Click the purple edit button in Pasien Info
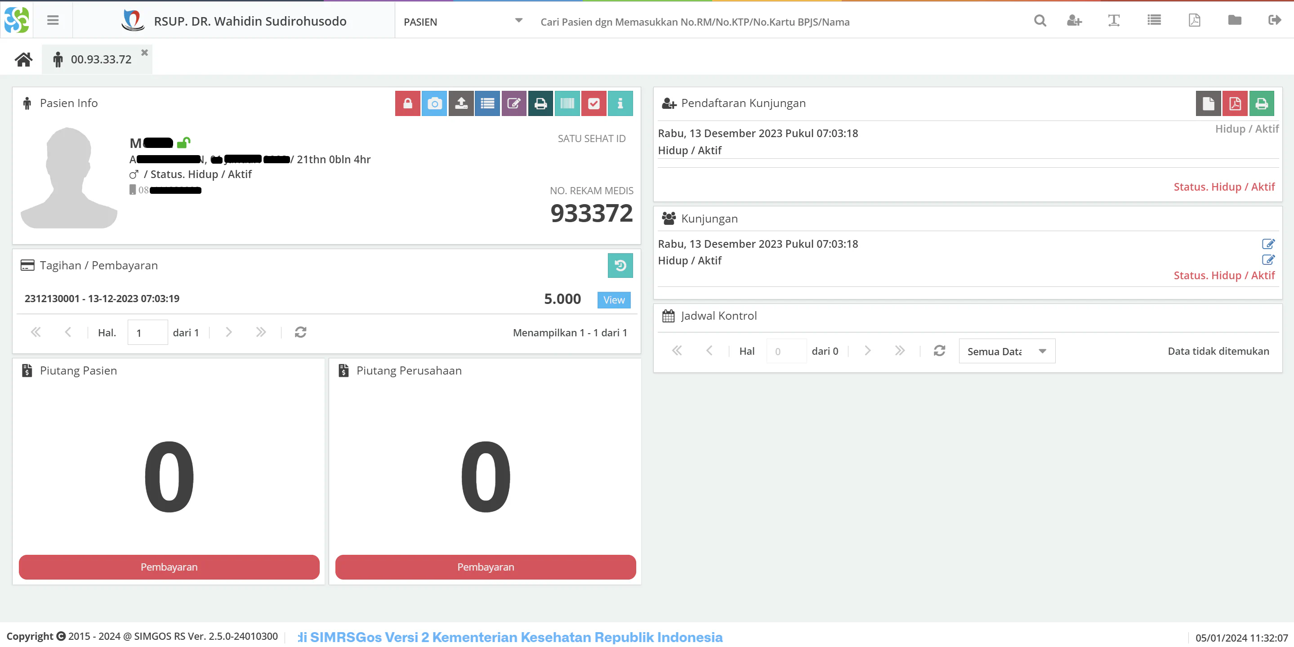1294x647 pixels. pos(514,103)
